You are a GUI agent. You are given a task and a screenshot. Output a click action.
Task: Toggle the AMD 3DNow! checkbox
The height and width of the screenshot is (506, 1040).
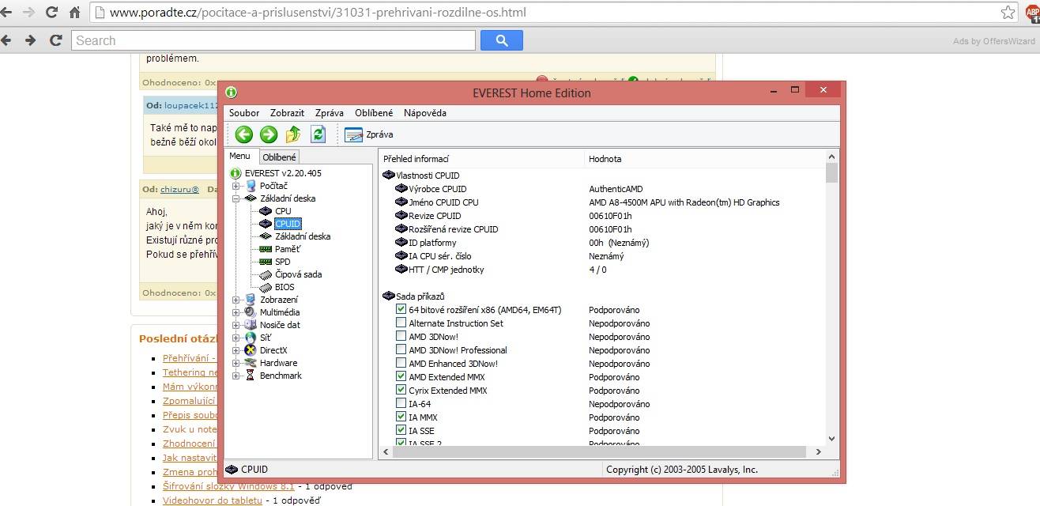[x=401, y=337]
